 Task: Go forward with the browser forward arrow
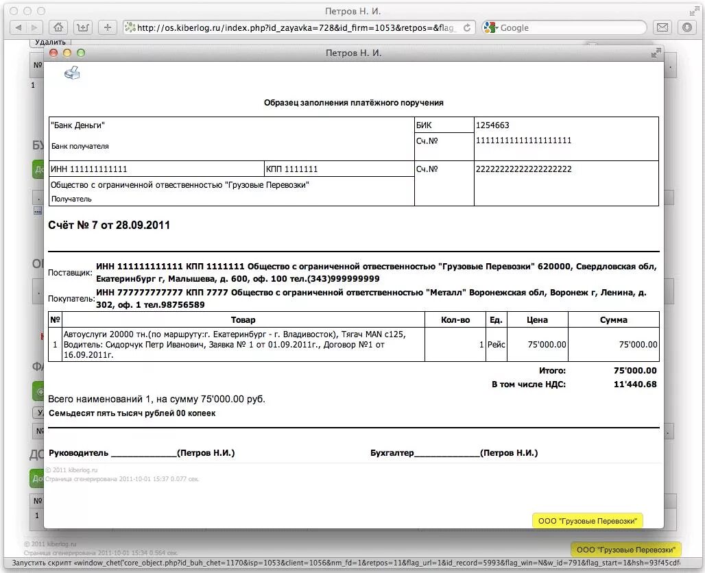[34, 27]
